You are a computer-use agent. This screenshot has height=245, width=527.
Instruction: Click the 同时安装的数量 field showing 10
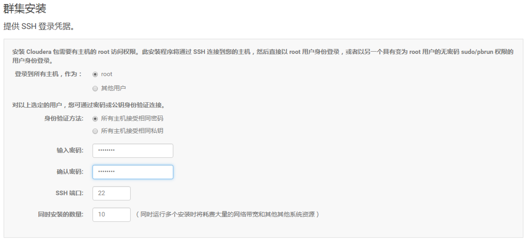(112, 214)
